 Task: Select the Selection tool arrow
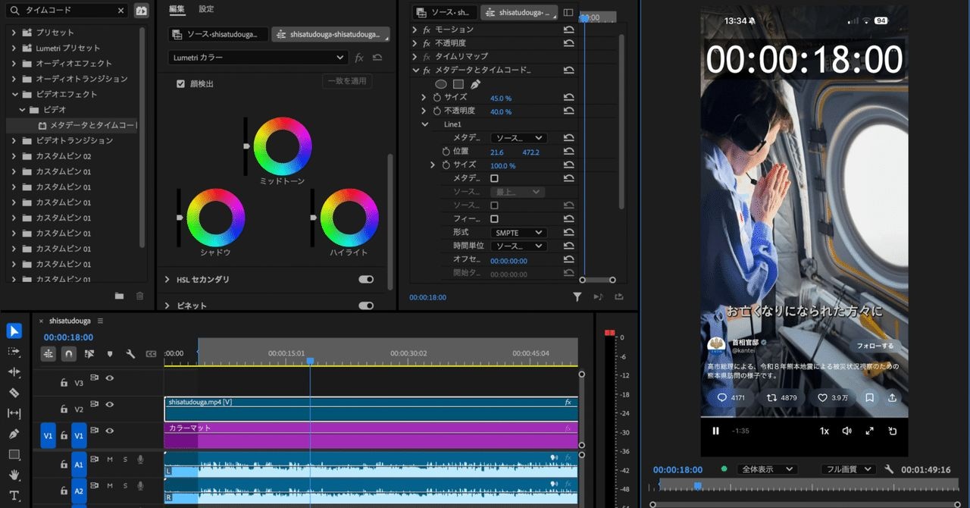point(14,331)
